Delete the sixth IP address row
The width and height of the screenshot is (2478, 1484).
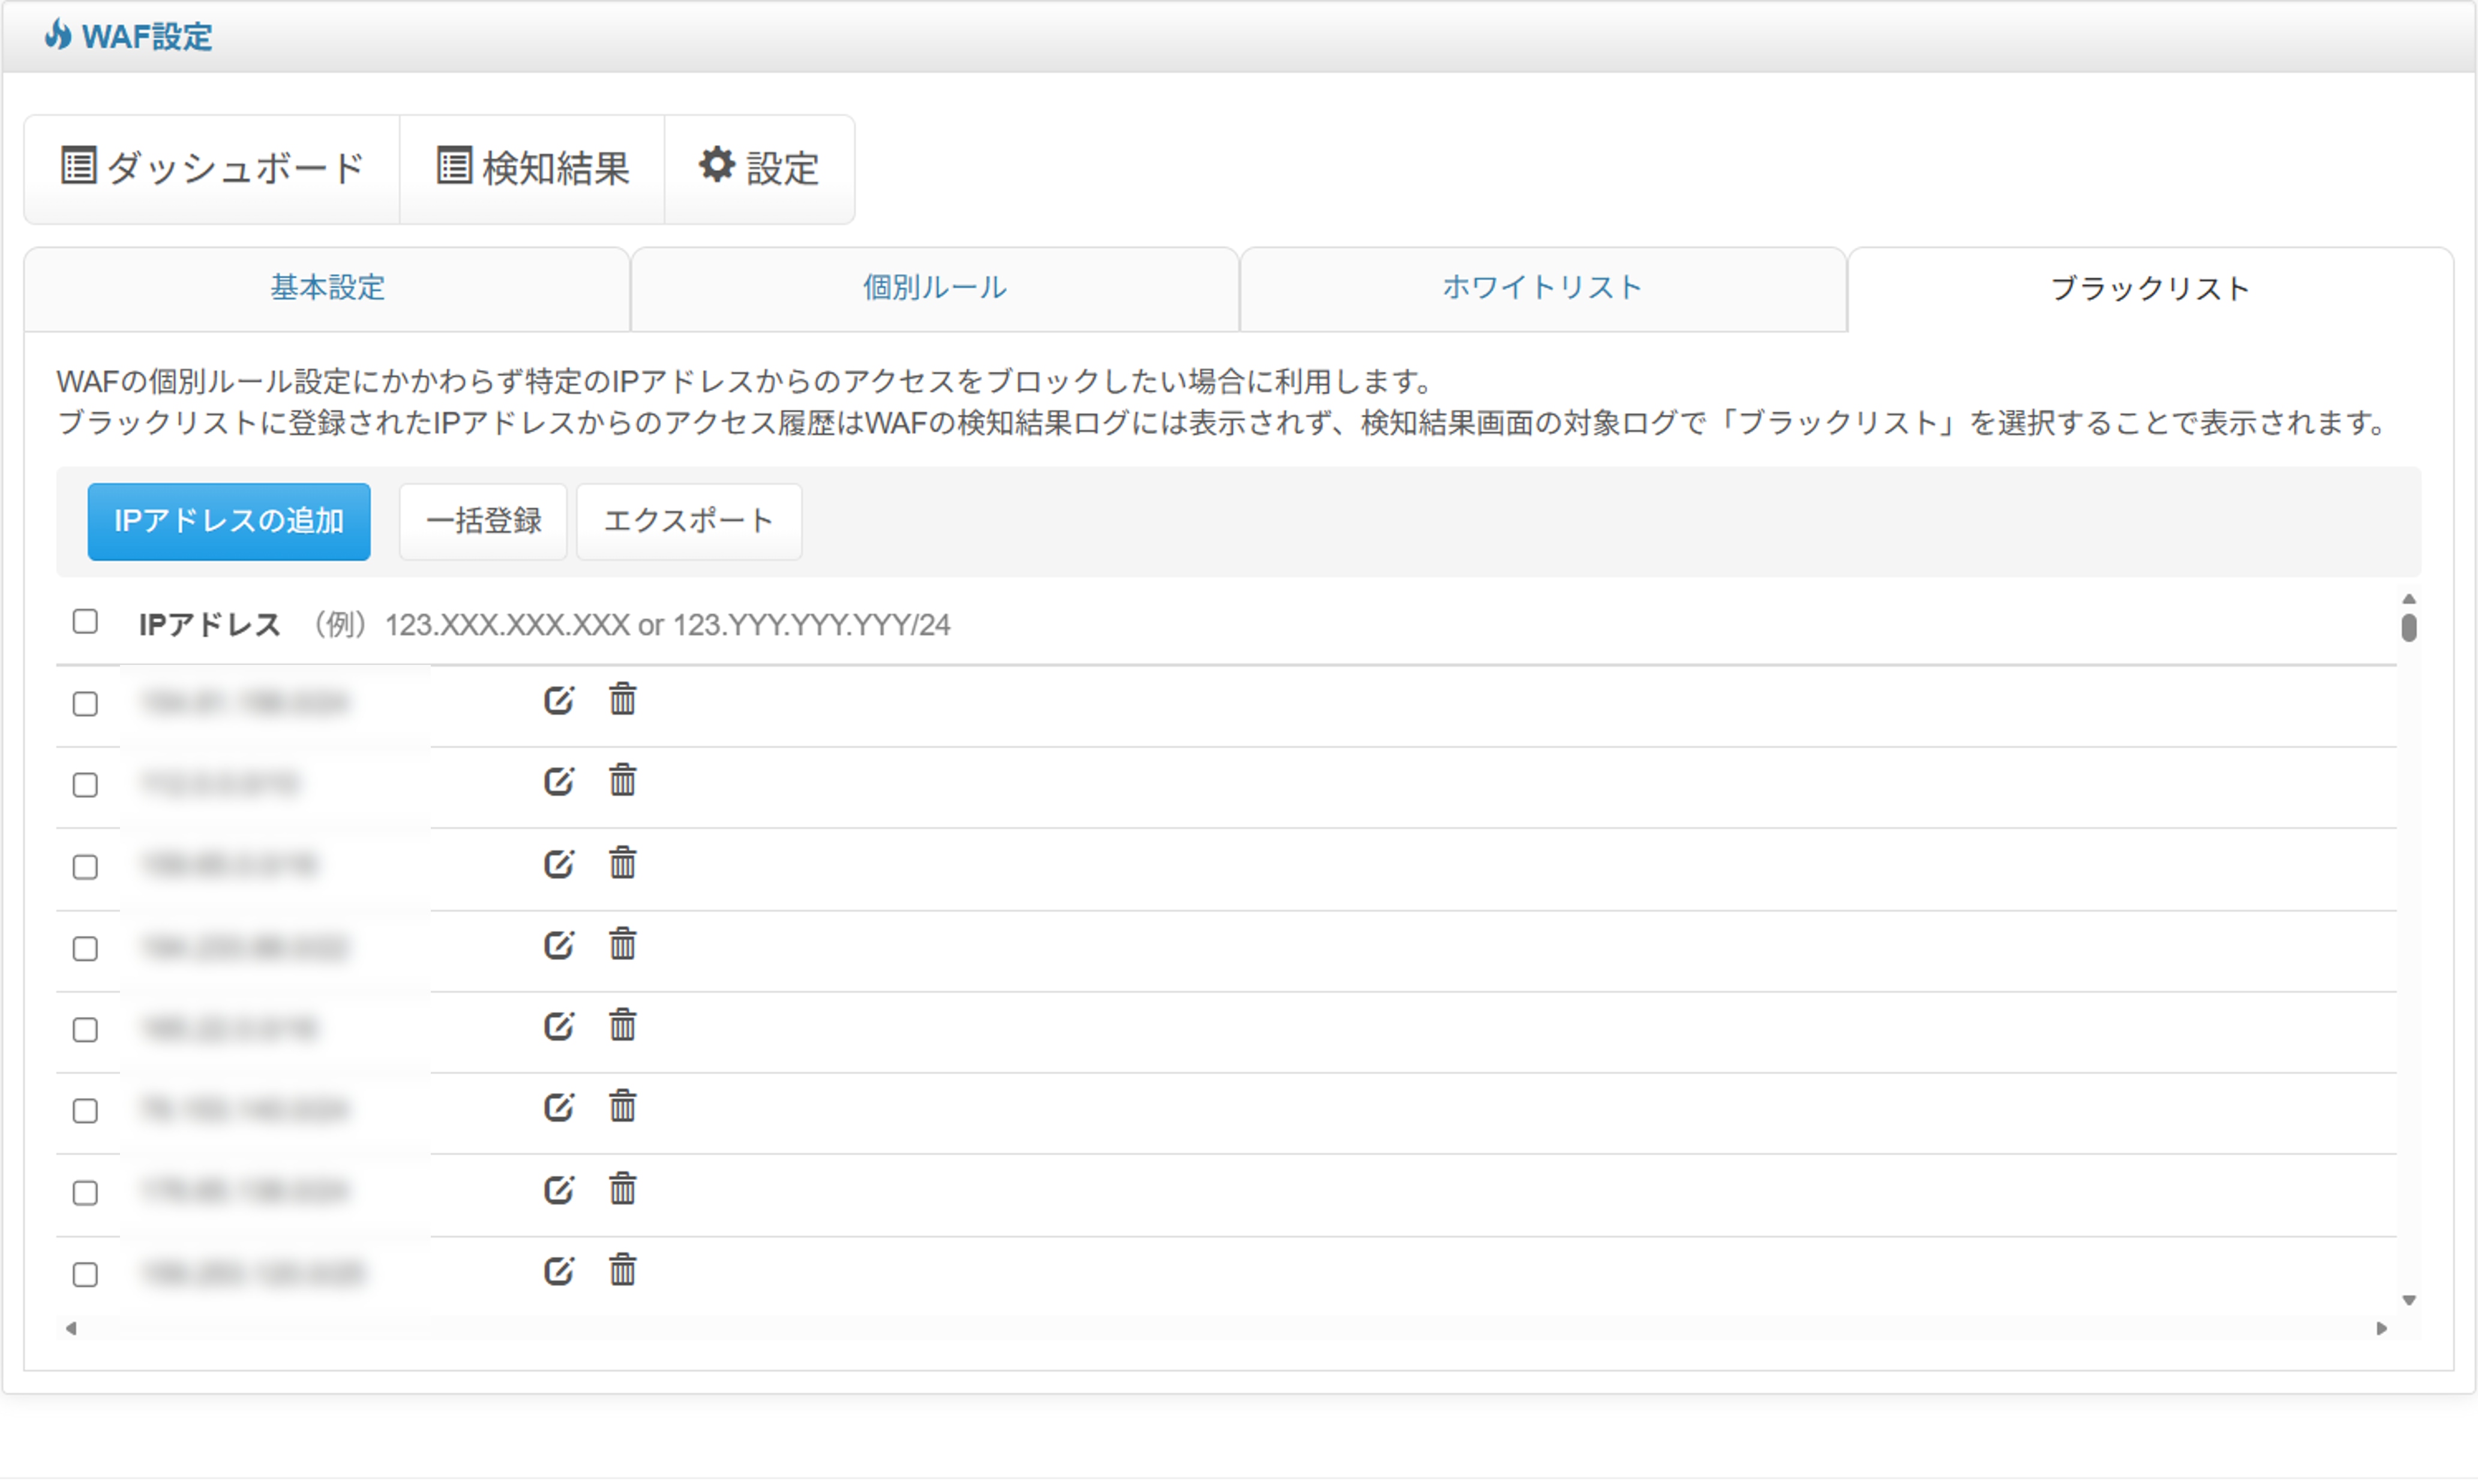[622, 1106]
